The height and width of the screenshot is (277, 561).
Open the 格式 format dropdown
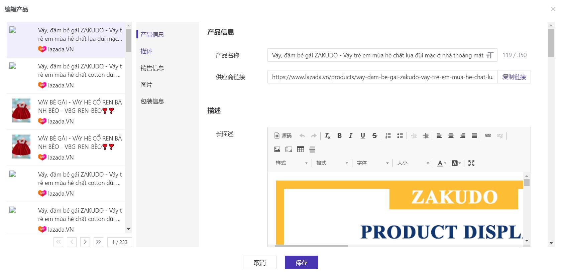(x=332, y=163)
